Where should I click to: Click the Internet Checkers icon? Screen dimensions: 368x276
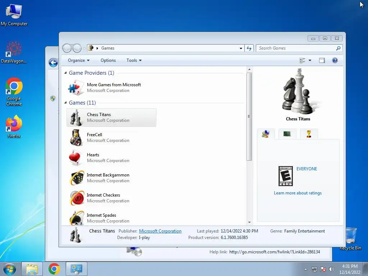(77, 198)
